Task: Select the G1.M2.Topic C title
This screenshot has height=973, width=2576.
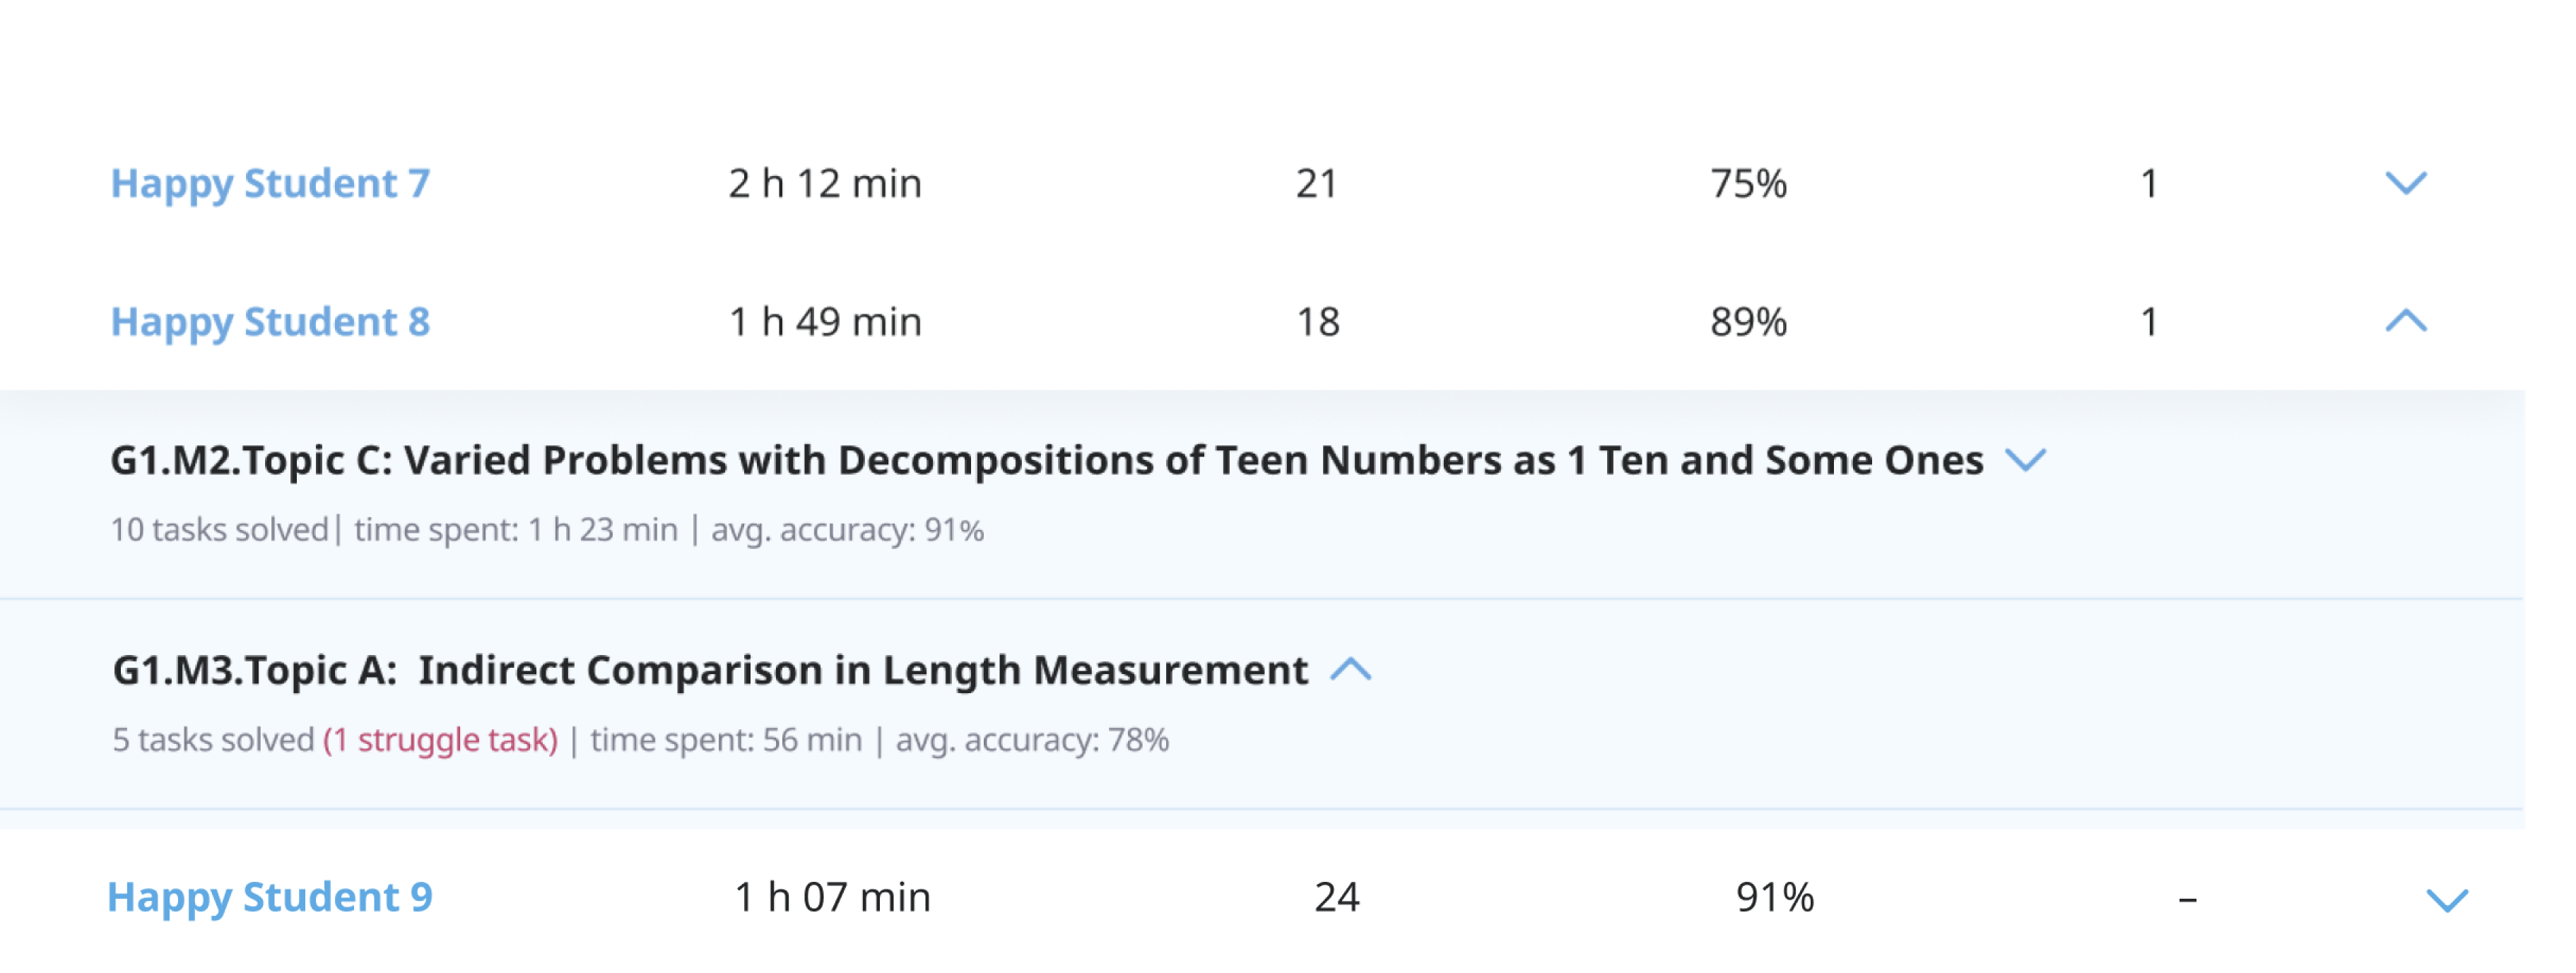Action: click(1046, 460)
